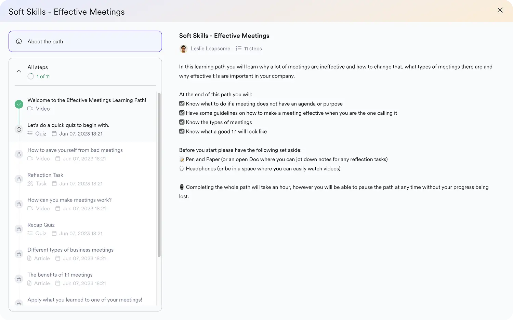Screen dimensions: 513x320
Task: Select the 11 steps list icon in the header
Action: pos(238,48)
